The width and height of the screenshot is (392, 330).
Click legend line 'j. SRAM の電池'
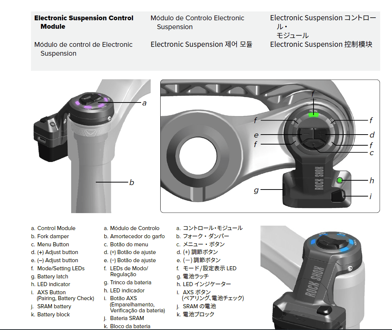(x=196, y=306)
